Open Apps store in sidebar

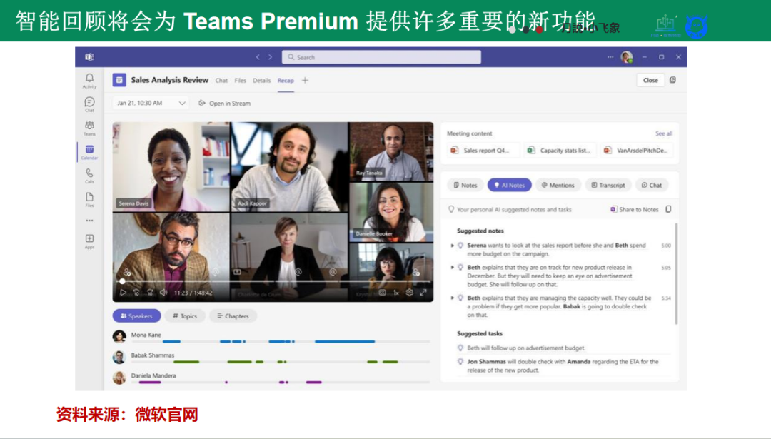[89, 241]
